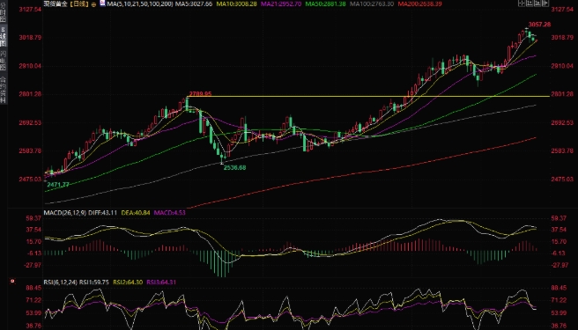Viewport: 578px width, 330px height.
Task: Click the MA(5,10,21,50,100,200) parameters label
Action: (x=140, y=4)
